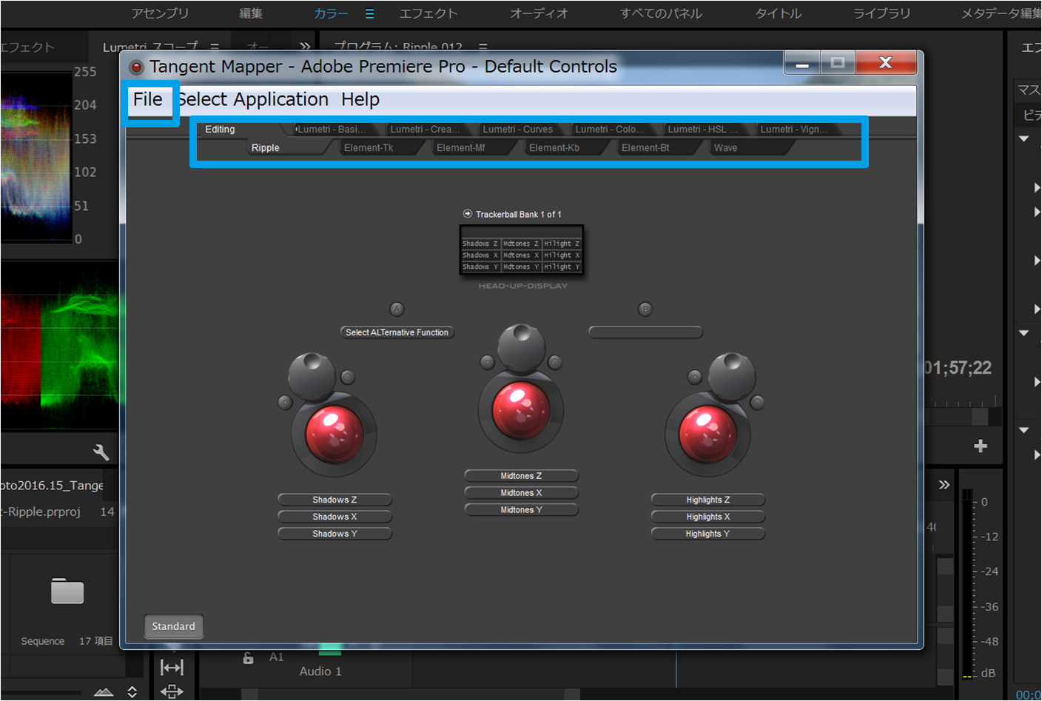
Task: Click the Select ALTernative Function button
Action: point(397,332)
